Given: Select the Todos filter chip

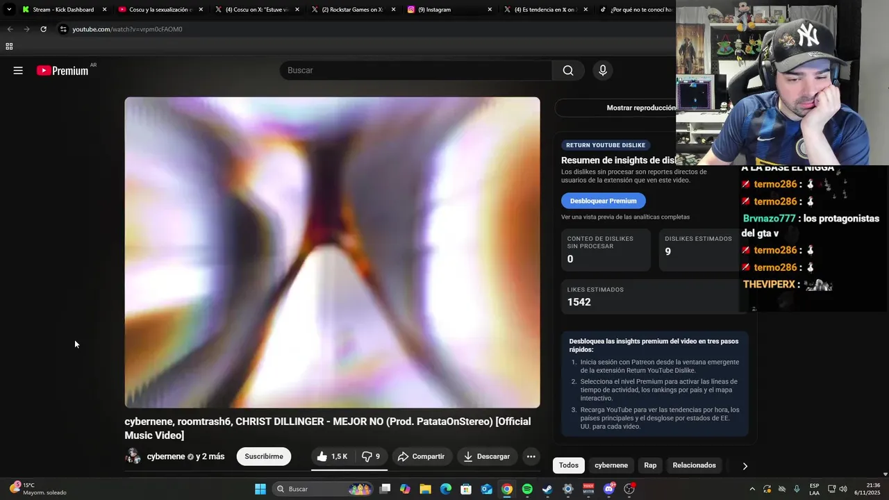Looking at the screenshot, I should [569, 465].
